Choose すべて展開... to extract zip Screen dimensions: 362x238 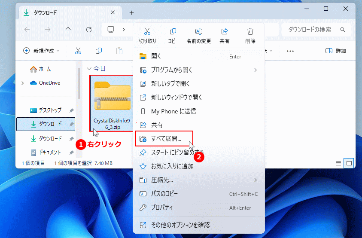click(x=164, y=139)
